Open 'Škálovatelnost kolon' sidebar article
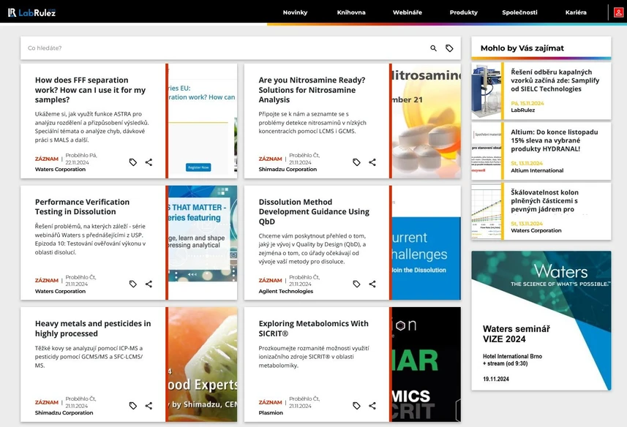This screenshot has height=427, width=627. pos(544,201)
